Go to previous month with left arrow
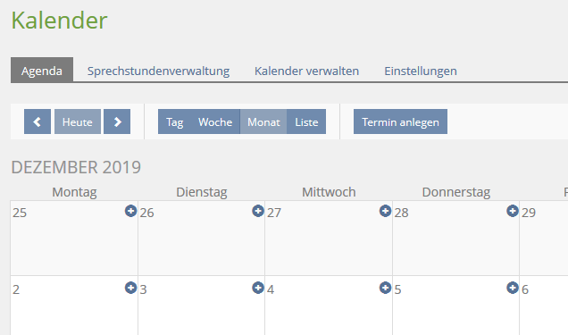 pyautogui.click(x=38, y=121)
